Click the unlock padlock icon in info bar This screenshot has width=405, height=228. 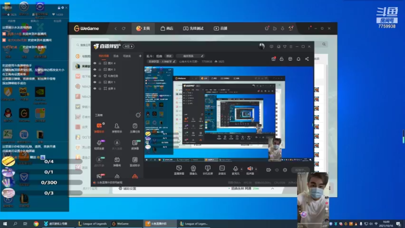tap(281, 59)
